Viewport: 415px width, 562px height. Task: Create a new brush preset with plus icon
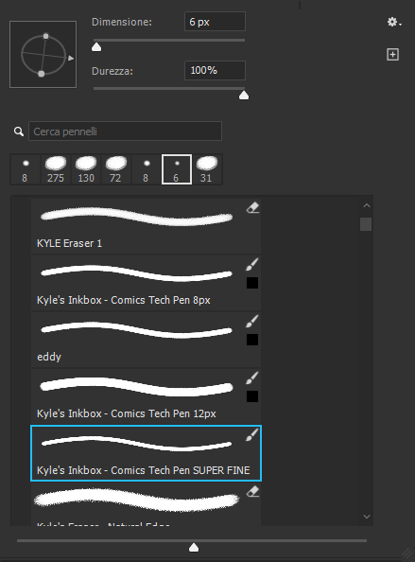pyautogui.click(x=393, y=55)
